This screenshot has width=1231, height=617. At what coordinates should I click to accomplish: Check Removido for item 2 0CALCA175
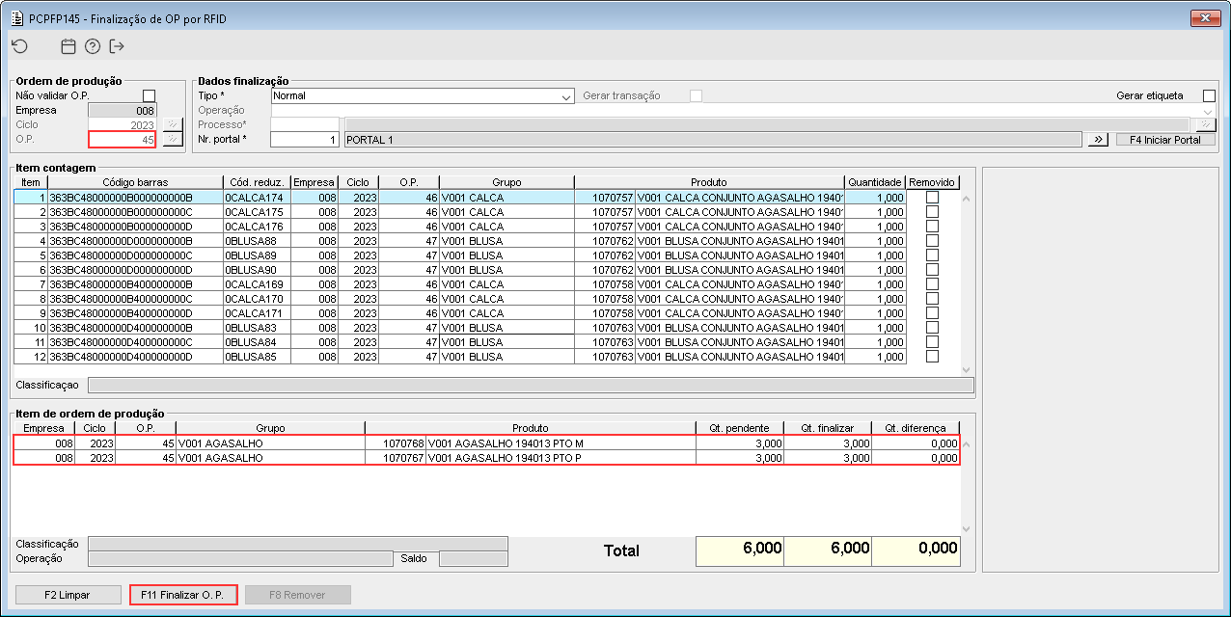(x=932, y=211)
